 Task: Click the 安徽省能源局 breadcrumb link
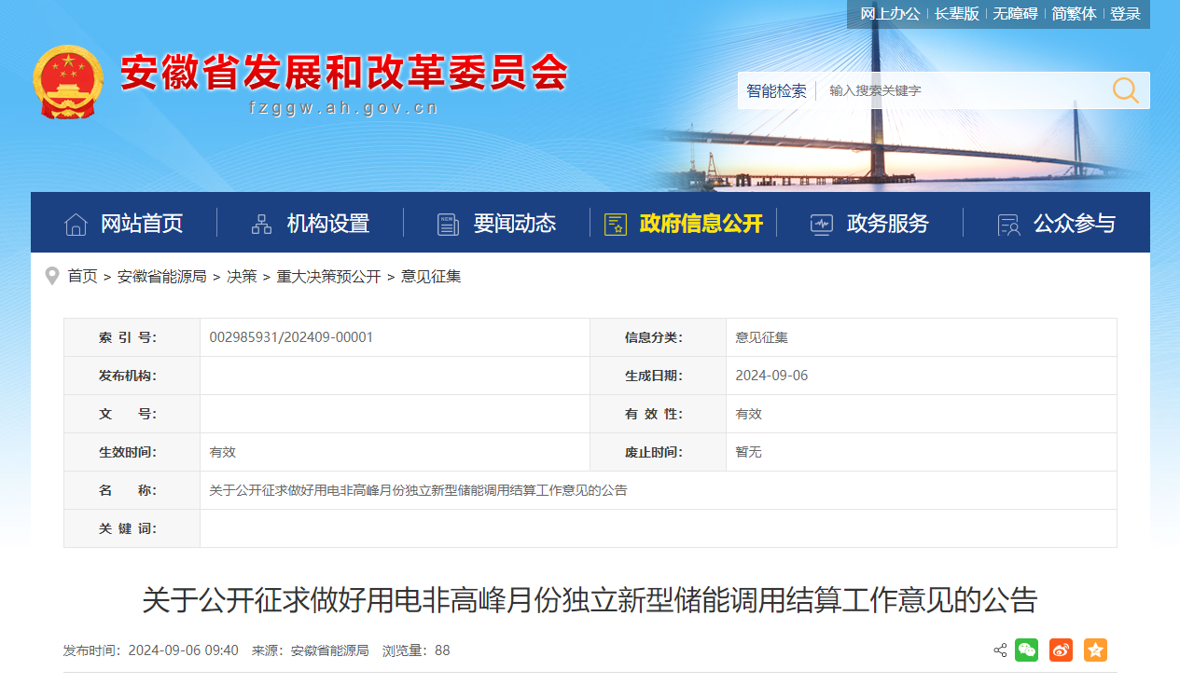[x=162, y=277]
